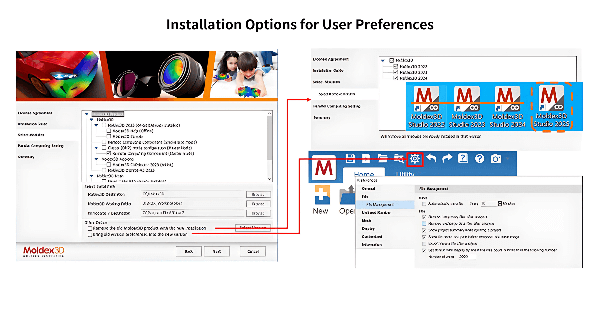Image resolution: width=600 pixels, height=315 pixels.
Task: Check Bring old version preferences option
Action: [x=90, y=235]
